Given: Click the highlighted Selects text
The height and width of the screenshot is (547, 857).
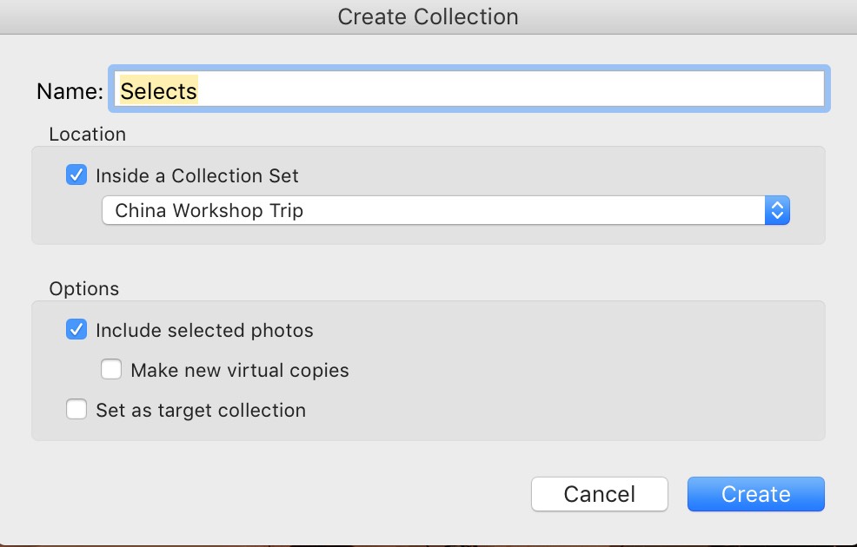Looking at the screenshot, I should click(x=158, y=90).
